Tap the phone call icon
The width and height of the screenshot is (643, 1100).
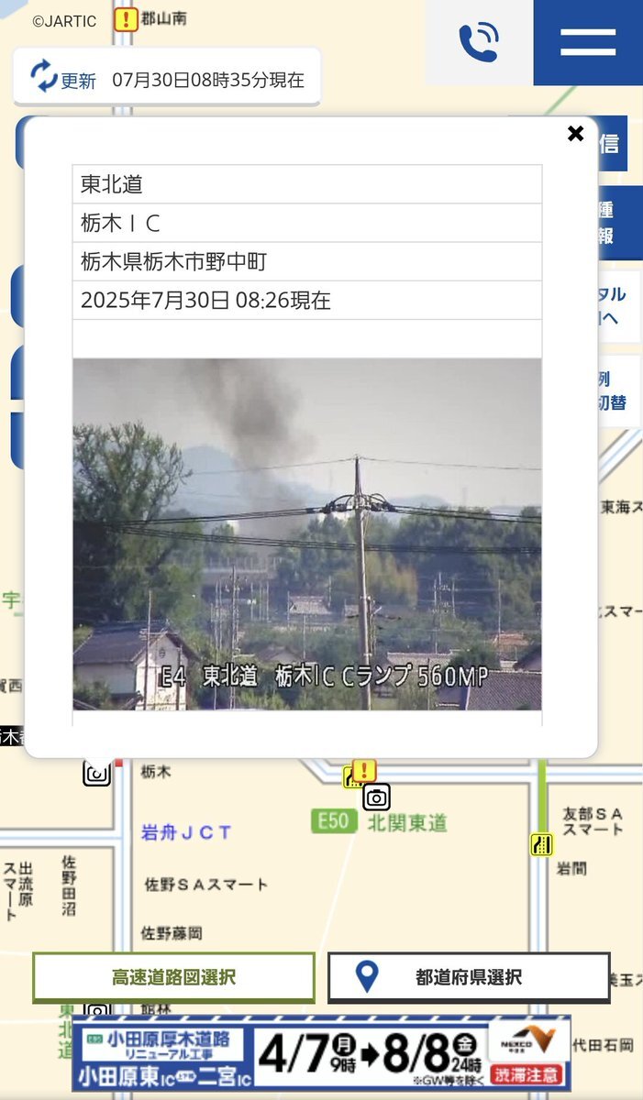tap(479, 42)
